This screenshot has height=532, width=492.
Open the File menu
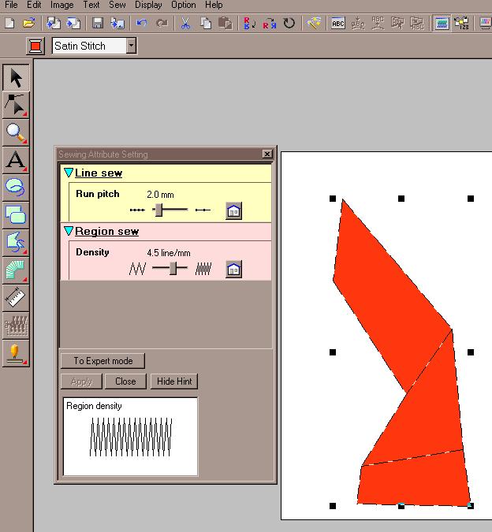point(11,5)
